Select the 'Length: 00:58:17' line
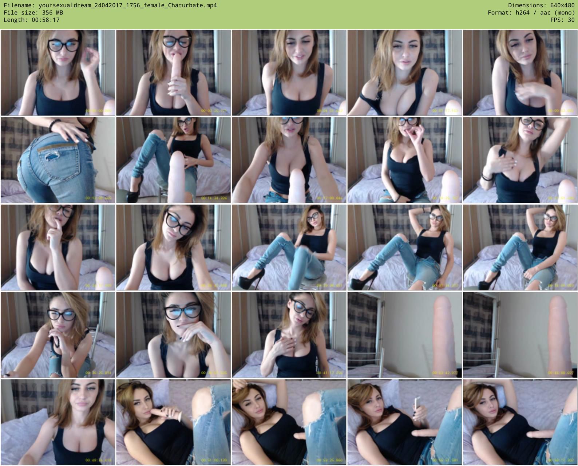The height and width of the screenshot is (466, 578). point(32,20)
